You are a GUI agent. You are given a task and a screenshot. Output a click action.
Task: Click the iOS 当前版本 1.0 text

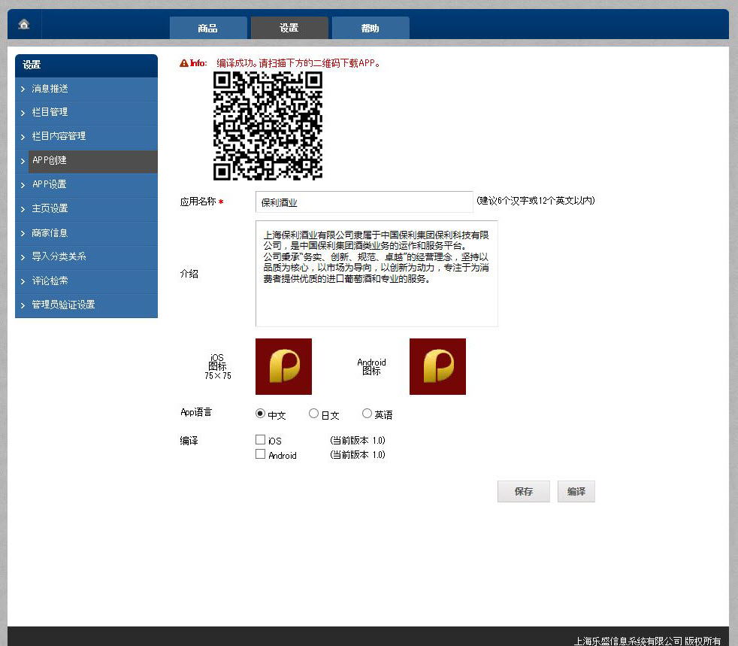point(358,440)
